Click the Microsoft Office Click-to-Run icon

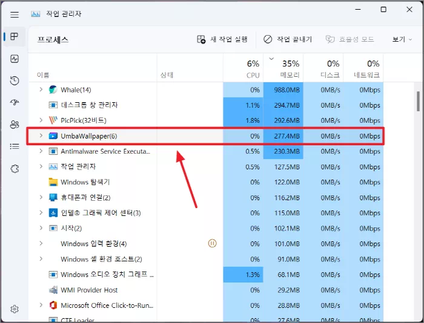(x=53, y=305)
